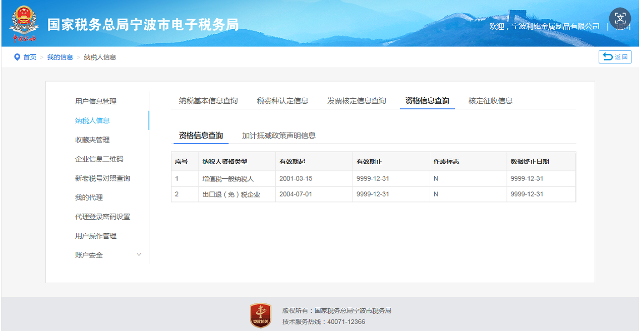Open 用户信息管理 in the sidebar
The width and height of the screenshot is (640, 331).
pyautogui.click(x=96, y=101)
